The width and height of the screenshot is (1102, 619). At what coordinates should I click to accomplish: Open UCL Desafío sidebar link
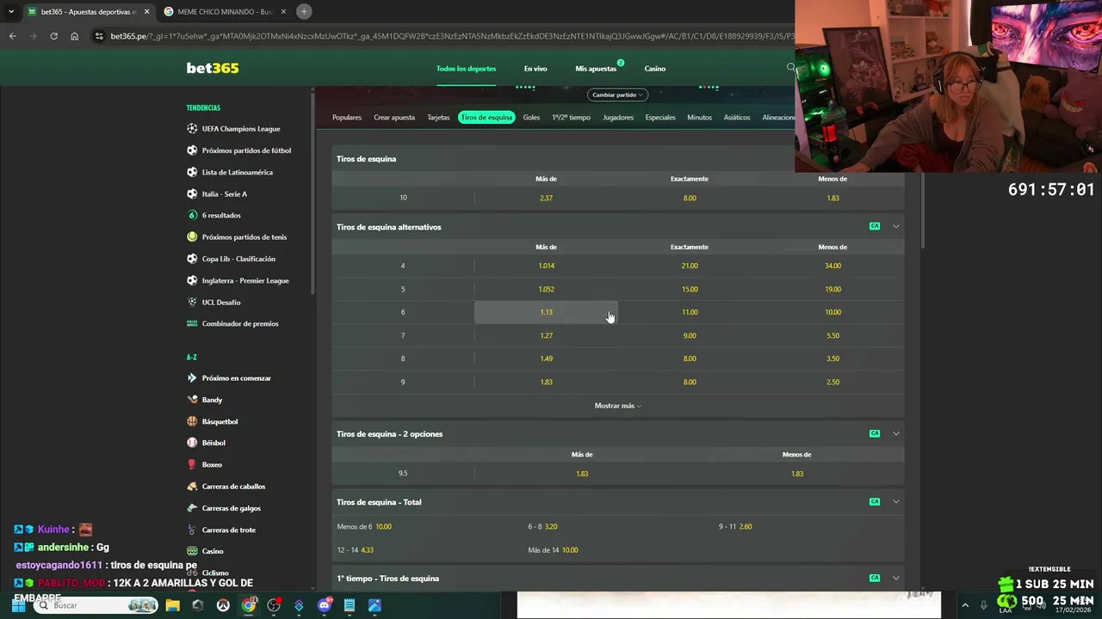tap(221, 302)
